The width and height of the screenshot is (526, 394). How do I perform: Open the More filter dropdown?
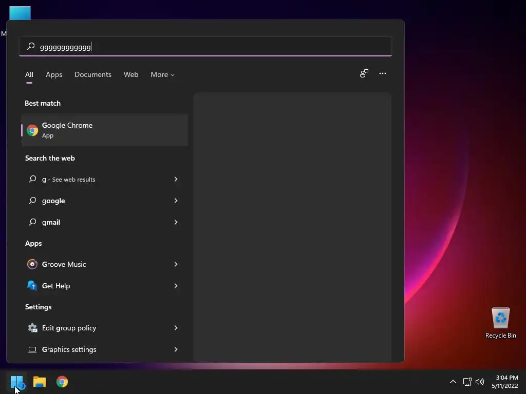click(x=163, y=75)
